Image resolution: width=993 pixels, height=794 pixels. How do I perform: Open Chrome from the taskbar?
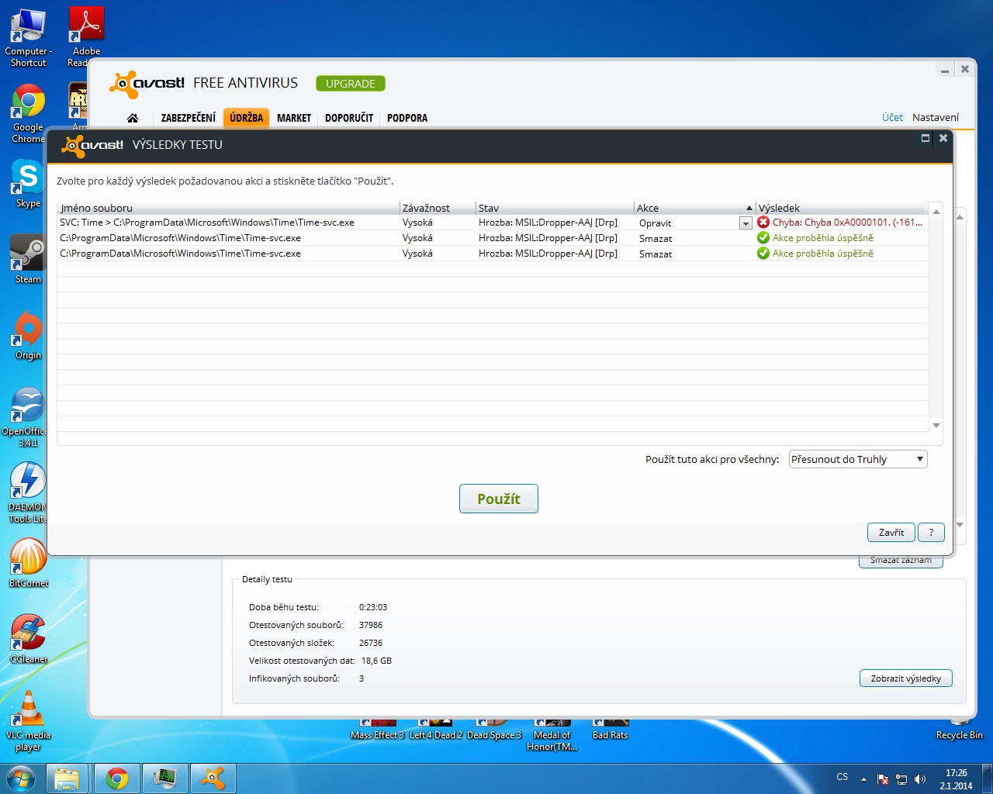117,778
